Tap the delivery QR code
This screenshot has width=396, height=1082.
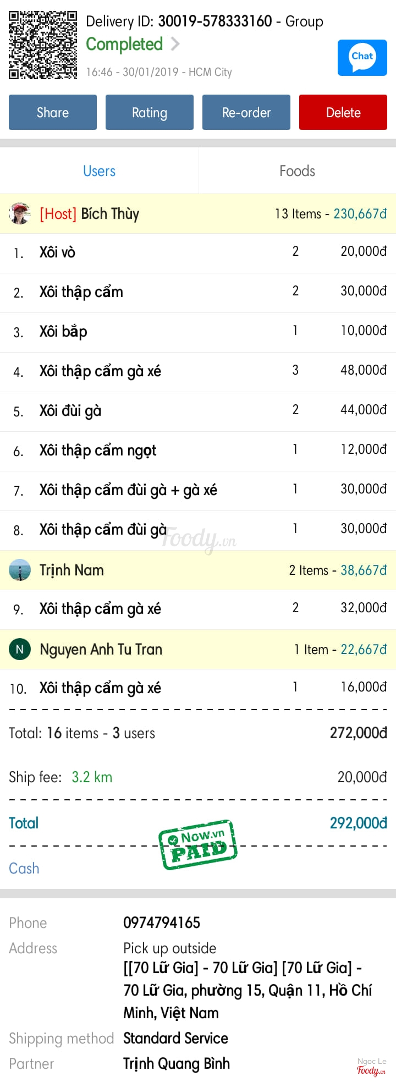(x=43, y=45)
